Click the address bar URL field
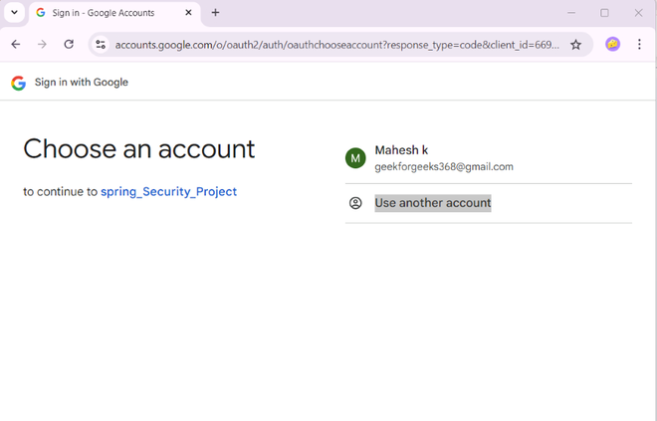This screenshot has width=657, height=421. [336, 45]
